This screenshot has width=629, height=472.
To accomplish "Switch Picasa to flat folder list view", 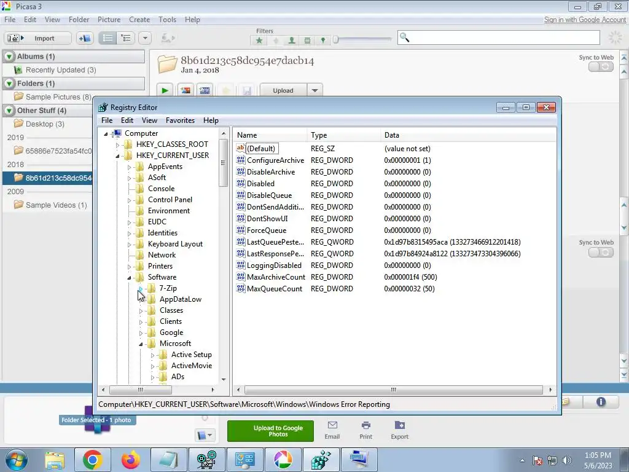I will point(107,38).
